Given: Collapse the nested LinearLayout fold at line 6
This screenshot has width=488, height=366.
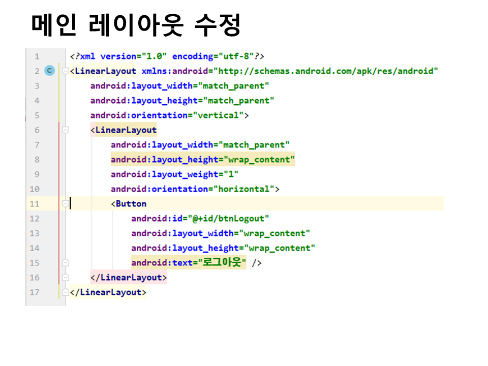Looking at the screenshot, I should [x=65, y=130].
